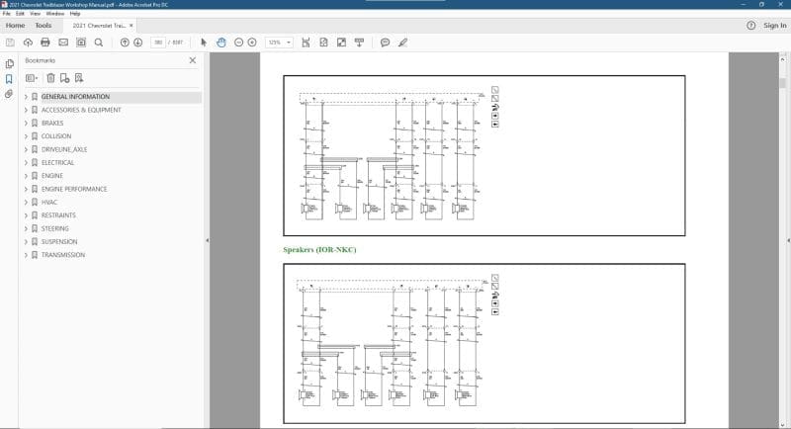Open the File menu
The height and width of the screenshot is (429, 791).
click(x=7, y=14)
